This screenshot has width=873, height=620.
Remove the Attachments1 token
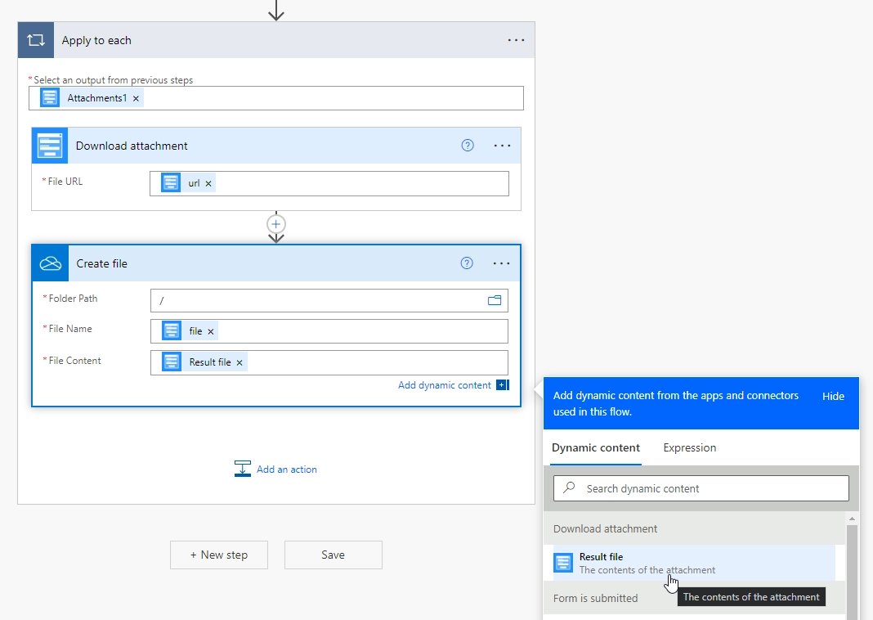pos(136,99)
